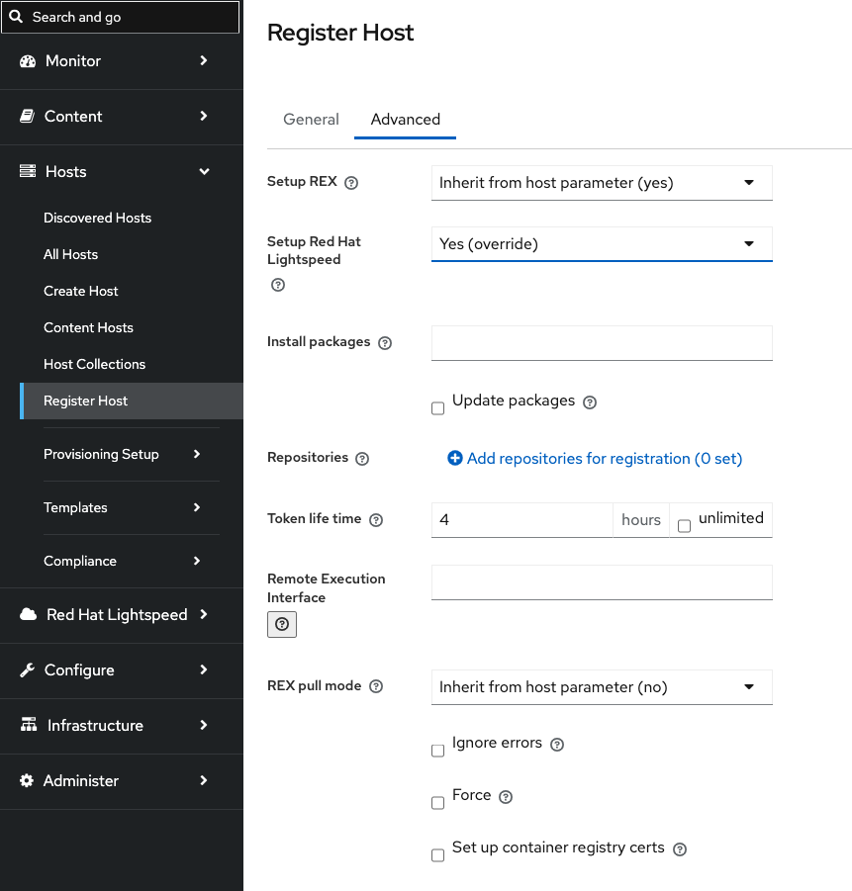Viewport: 852px width, 891px height.
Task: Click help icon next to Setup REX
Action: pos(351,183)
